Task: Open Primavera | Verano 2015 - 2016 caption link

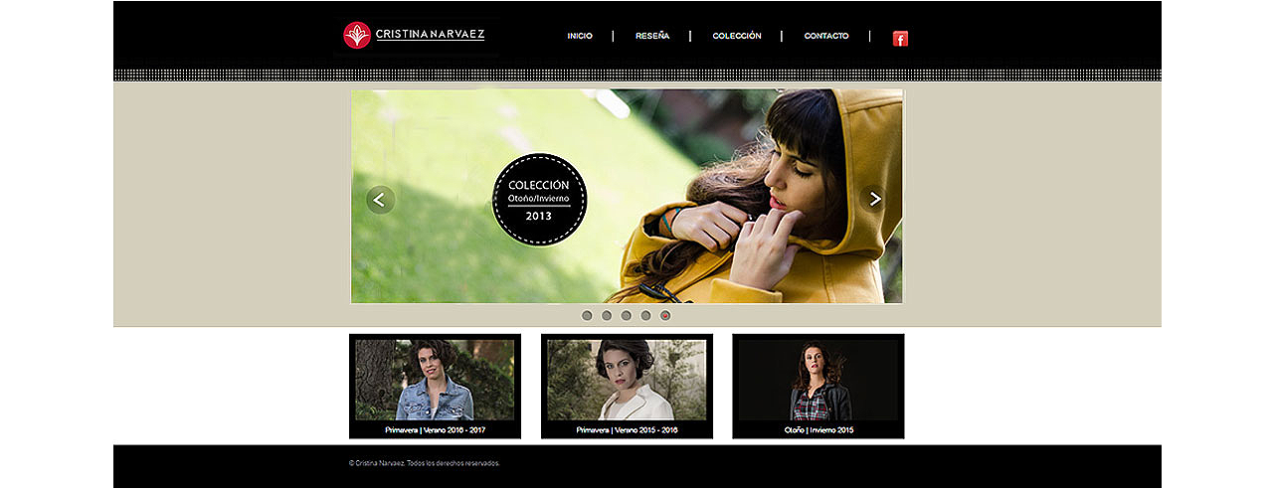Action: point(627,430)
